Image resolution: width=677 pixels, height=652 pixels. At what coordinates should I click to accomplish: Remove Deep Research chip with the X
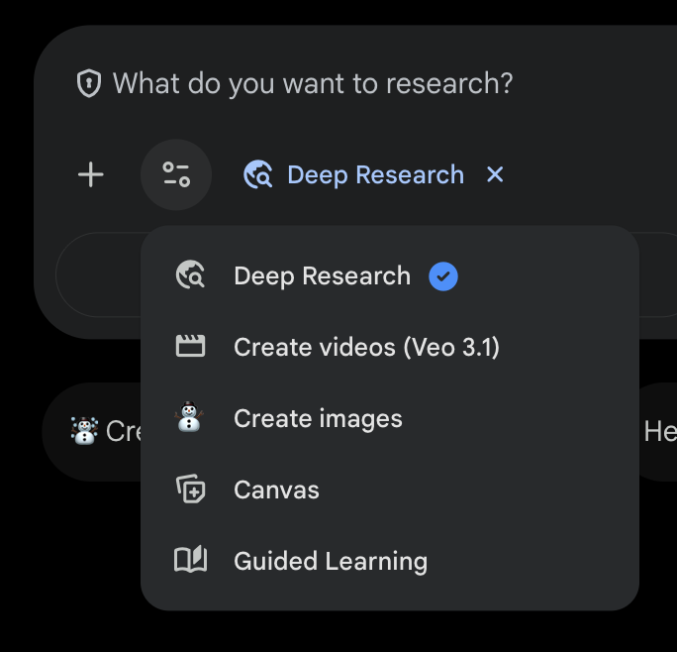(495, 174)
